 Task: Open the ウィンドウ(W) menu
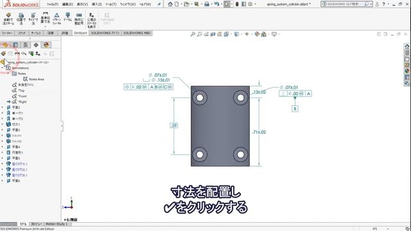tap(128, 4)
